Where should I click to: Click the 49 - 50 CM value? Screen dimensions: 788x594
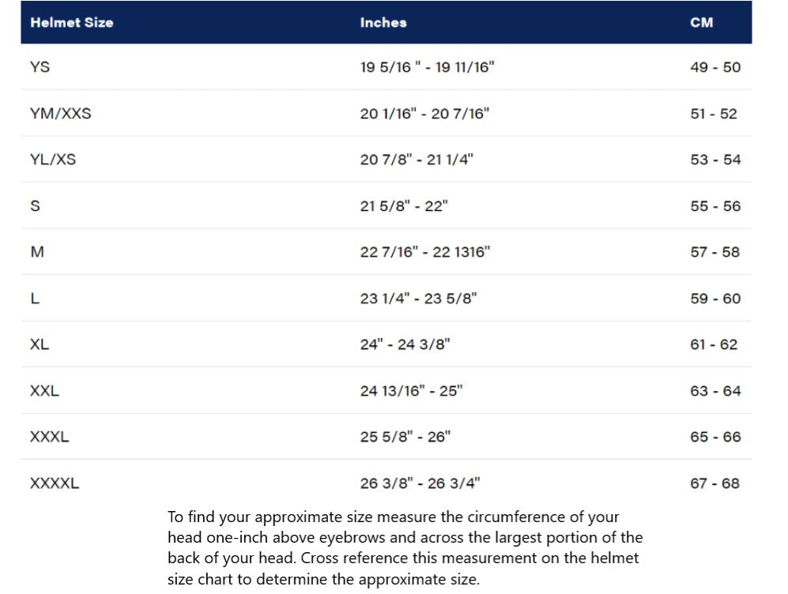pos(715,67)
